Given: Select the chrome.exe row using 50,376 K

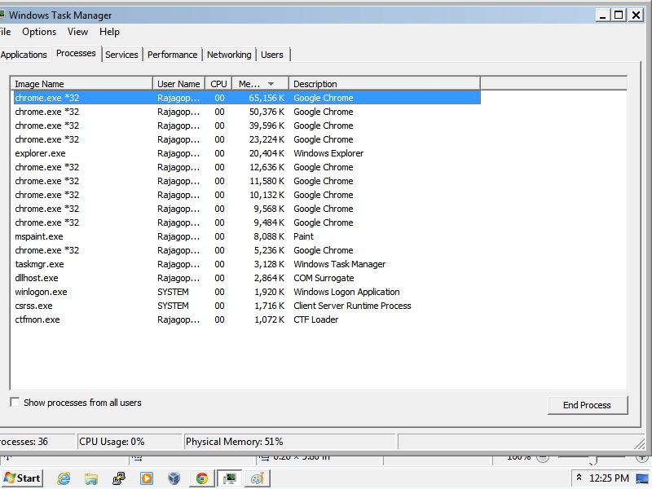Looking at the screenshot, I should 246,112.
